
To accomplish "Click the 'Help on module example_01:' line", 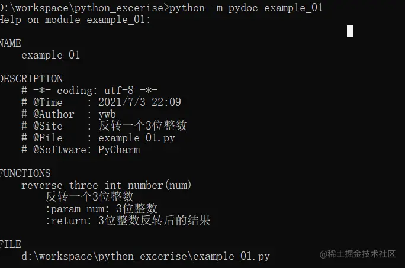I will (75, 20).
